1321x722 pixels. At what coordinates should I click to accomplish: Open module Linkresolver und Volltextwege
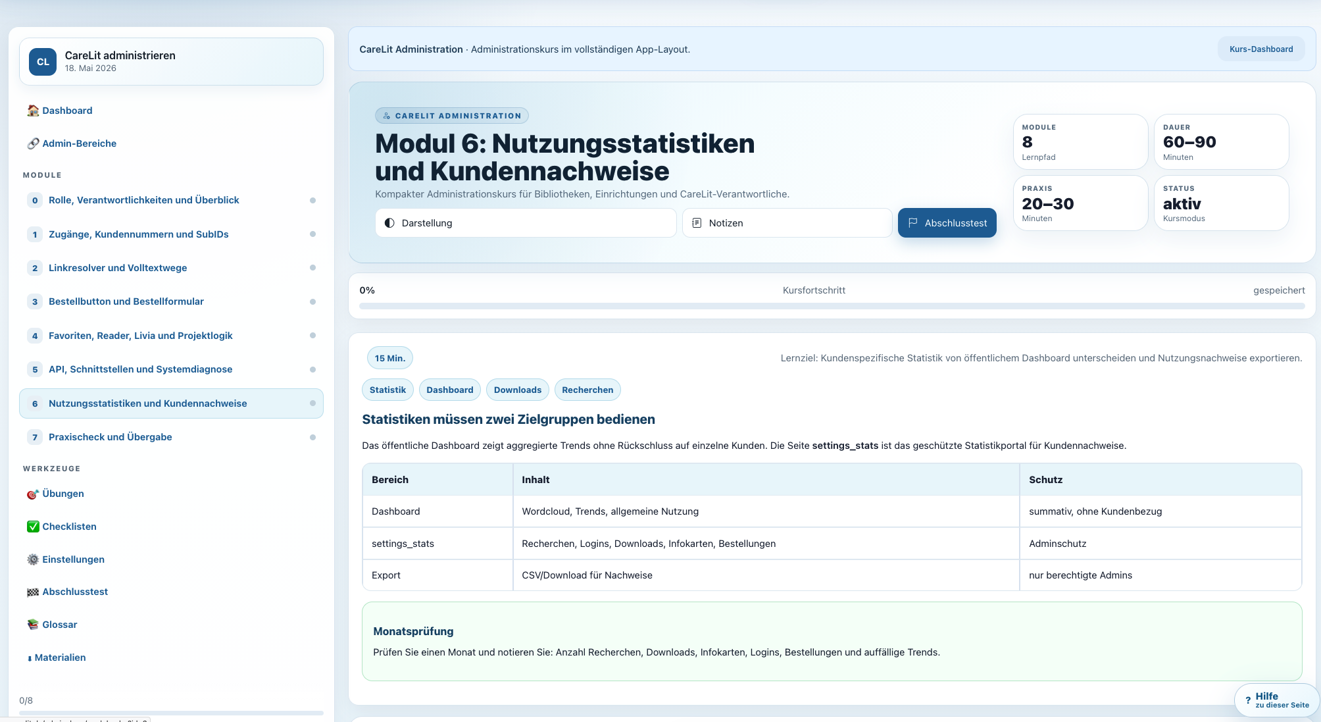(171, 268)
